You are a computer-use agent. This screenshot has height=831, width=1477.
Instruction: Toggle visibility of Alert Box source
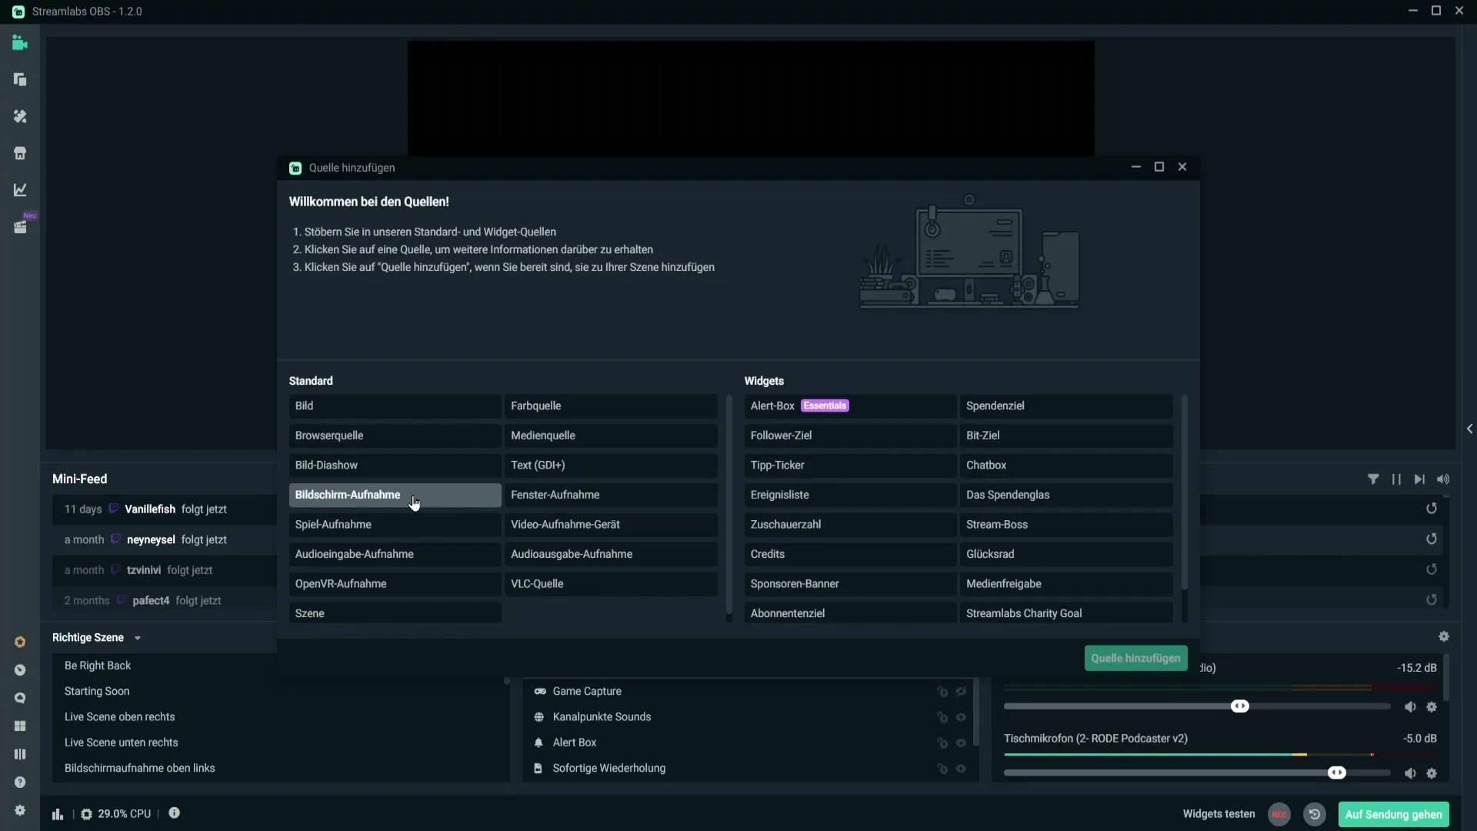tap(961, 743)
